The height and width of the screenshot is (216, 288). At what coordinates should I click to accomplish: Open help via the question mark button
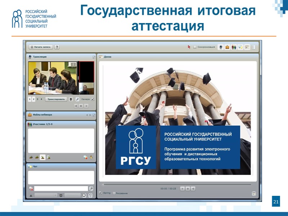tap(57, 47)
